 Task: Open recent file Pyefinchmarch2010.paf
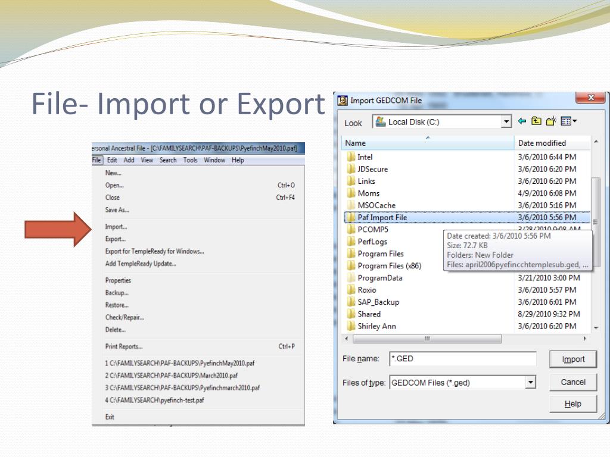[182, 388]
